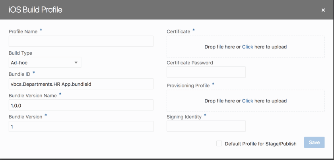
Task: Click the 'Profile Name' field label
Action: [x=23, y=31]
